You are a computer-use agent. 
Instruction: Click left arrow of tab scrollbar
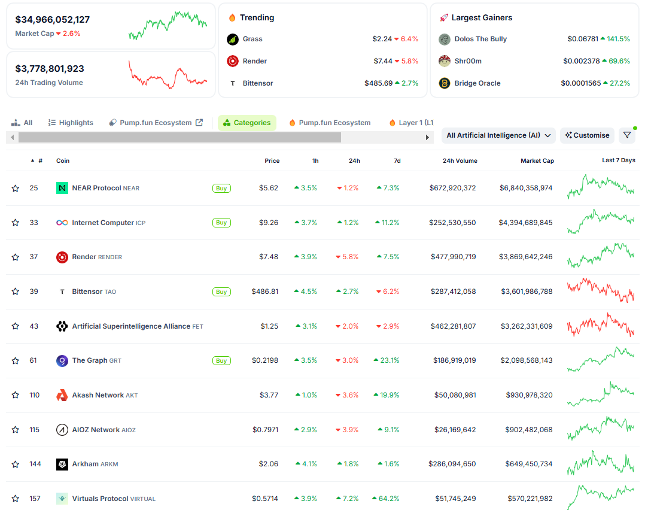pos(13,137)
